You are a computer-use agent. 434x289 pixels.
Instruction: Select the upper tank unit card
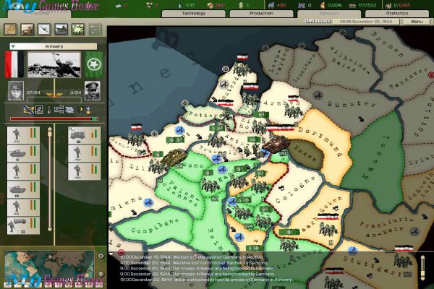tap(24, 153)
